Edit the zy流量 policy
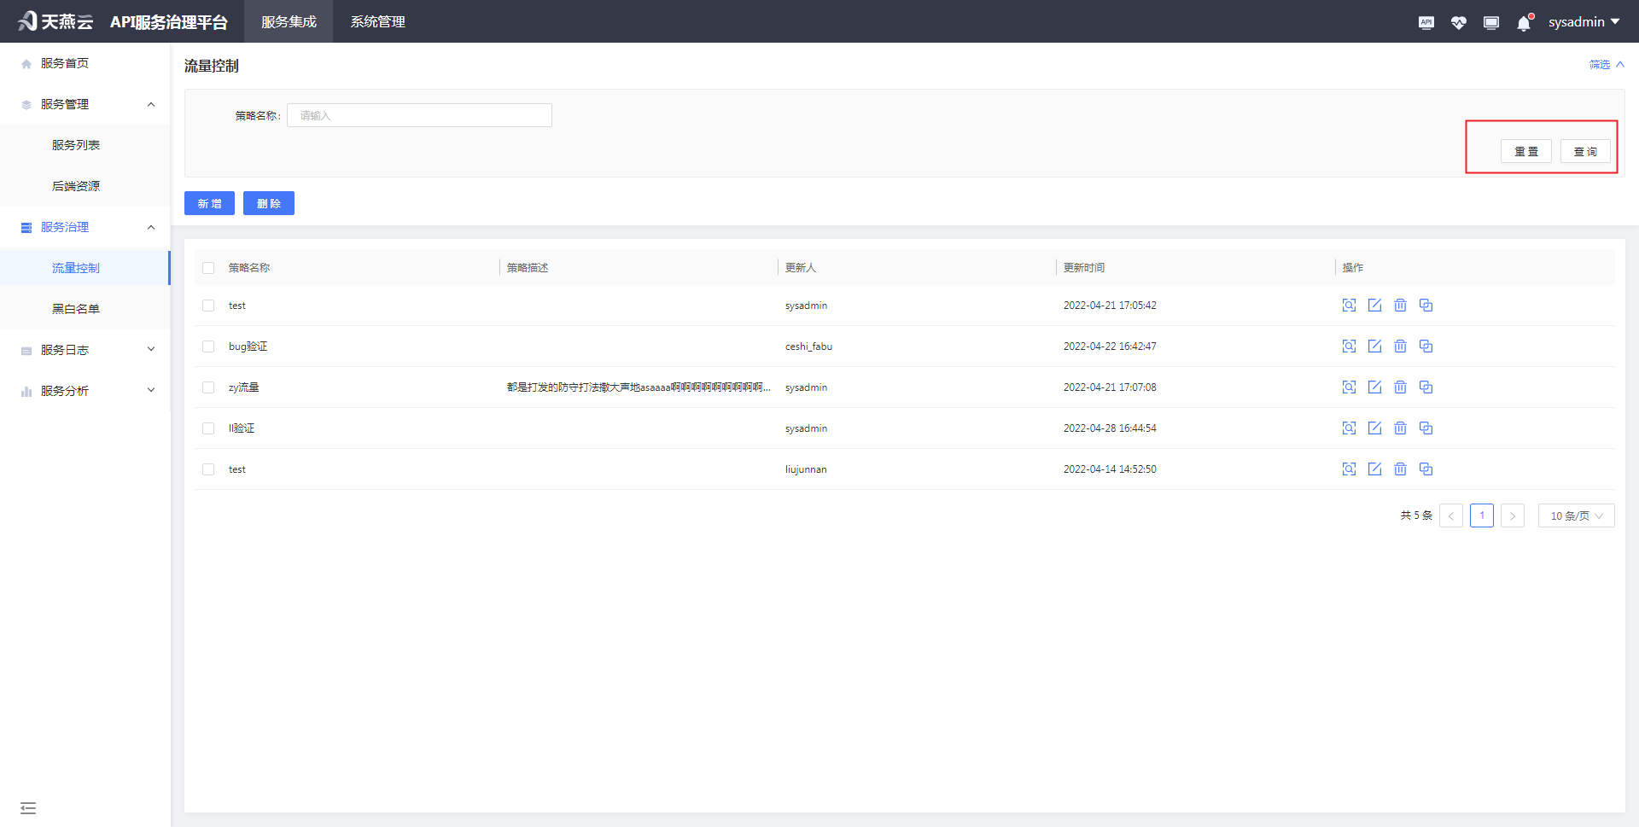Screen dimensions: 1639x827 (x=1374, y=387)
